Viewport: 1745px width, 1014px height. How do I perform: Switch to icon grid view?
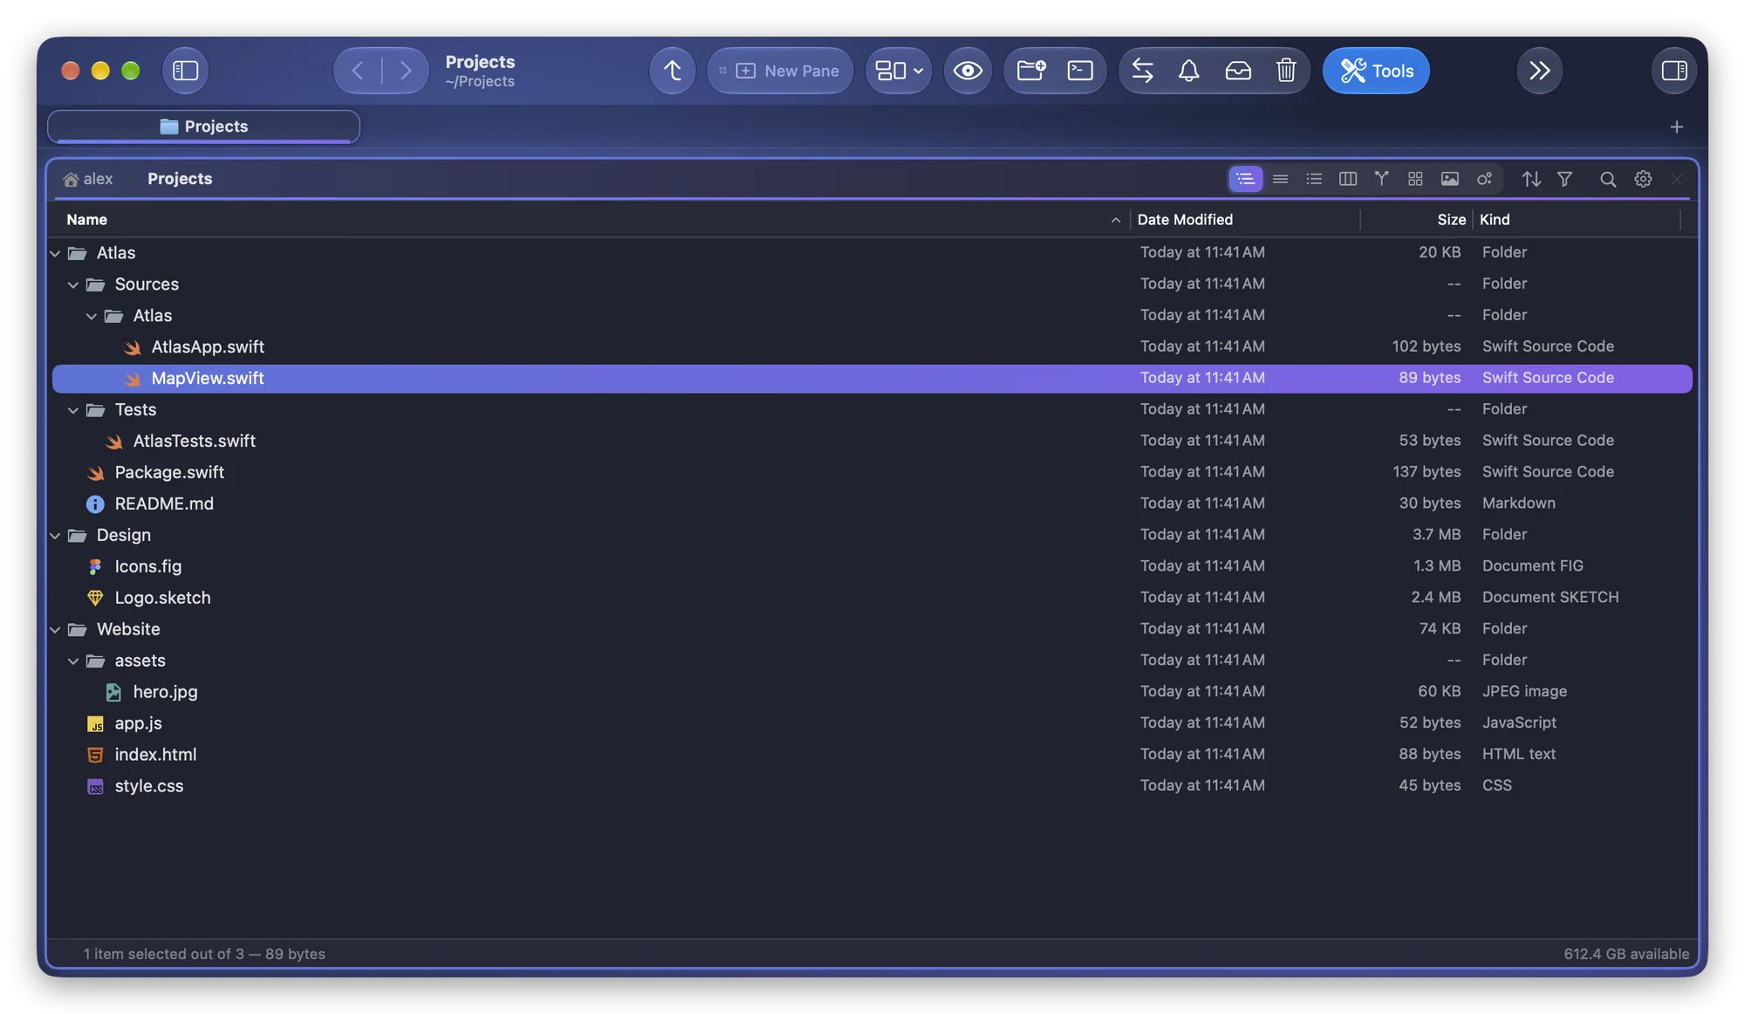point(1415,179)
